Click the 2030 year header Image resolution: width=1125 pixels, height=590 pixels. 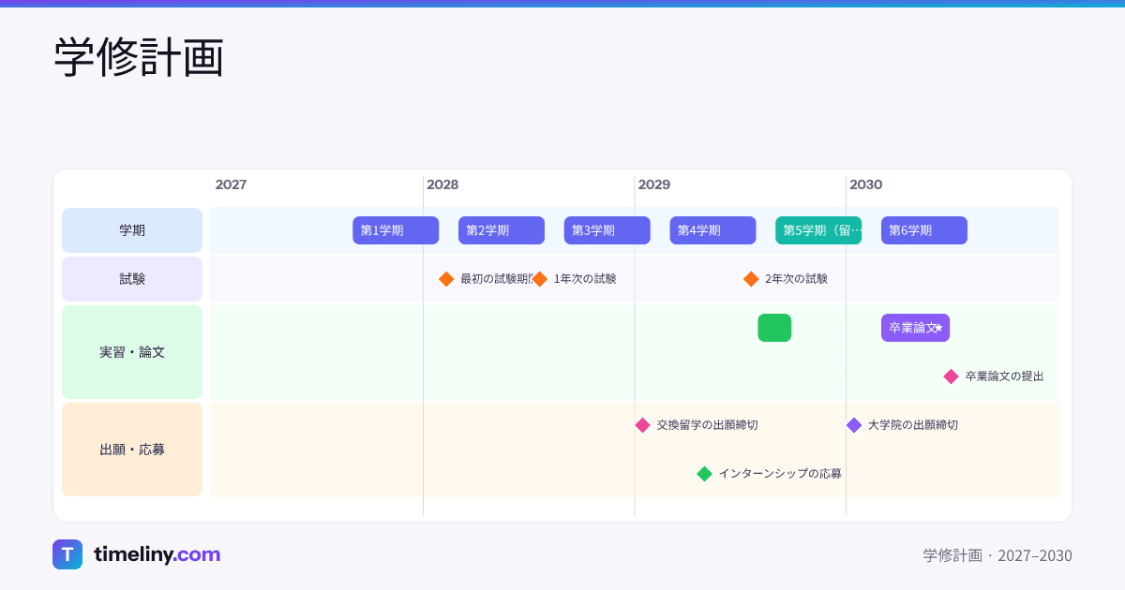[x=866, y=184]
